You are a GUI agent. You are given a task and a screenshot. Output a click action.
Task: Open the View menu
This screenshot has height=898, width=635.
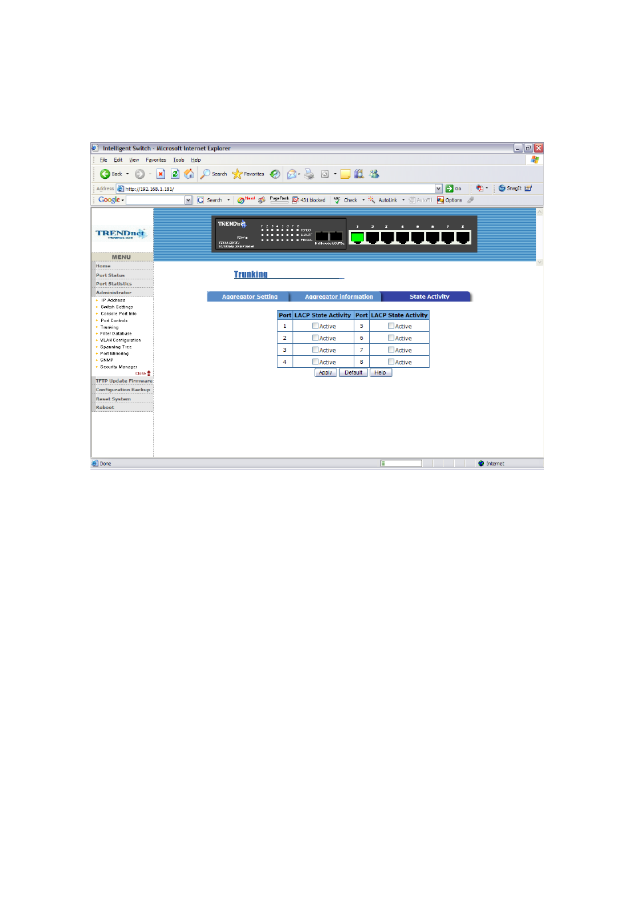click(x=134, y=160)
